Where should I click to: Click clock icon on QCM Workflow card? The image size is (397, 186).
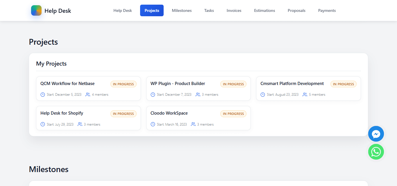[x=43, y=95]
